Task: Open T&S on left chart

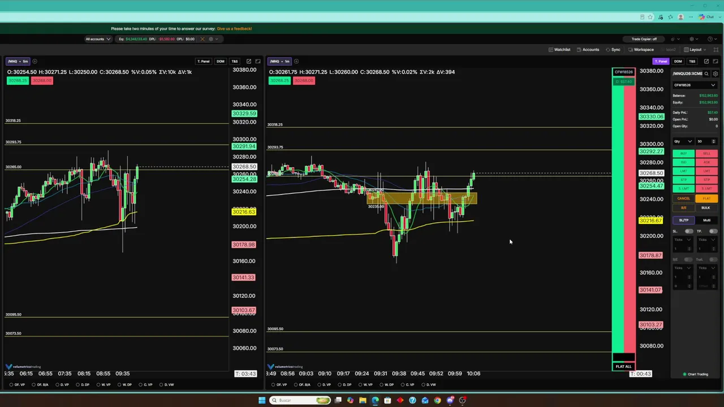Action: [234, 61]
